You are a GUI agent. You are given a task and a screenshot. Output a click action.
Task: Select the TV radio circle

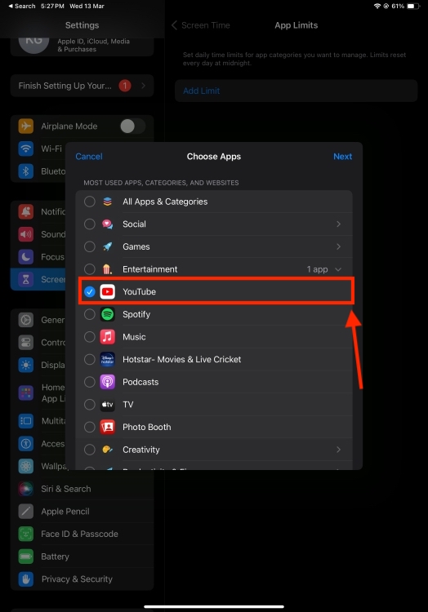(89, 405)
